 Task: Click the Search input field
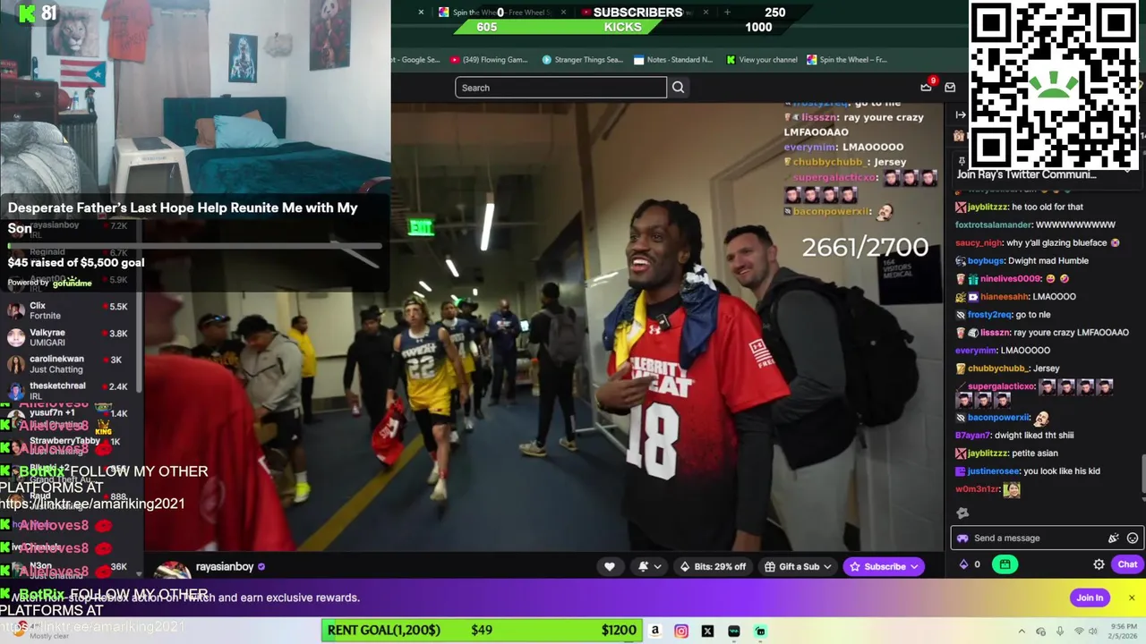click(x=560, y=88)
